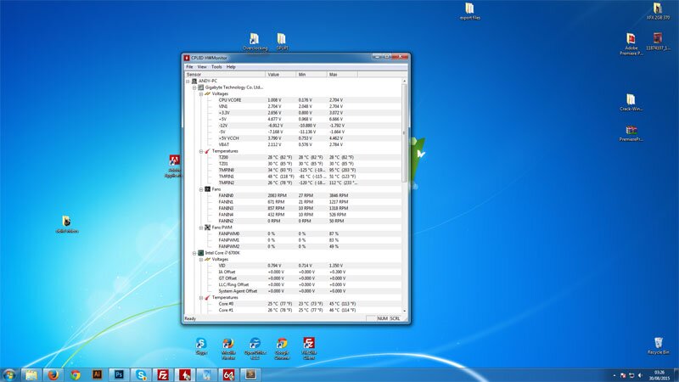Select the VIN1 voltage row
The height and width of the screenshot is (382, 679).
point(293,107)
